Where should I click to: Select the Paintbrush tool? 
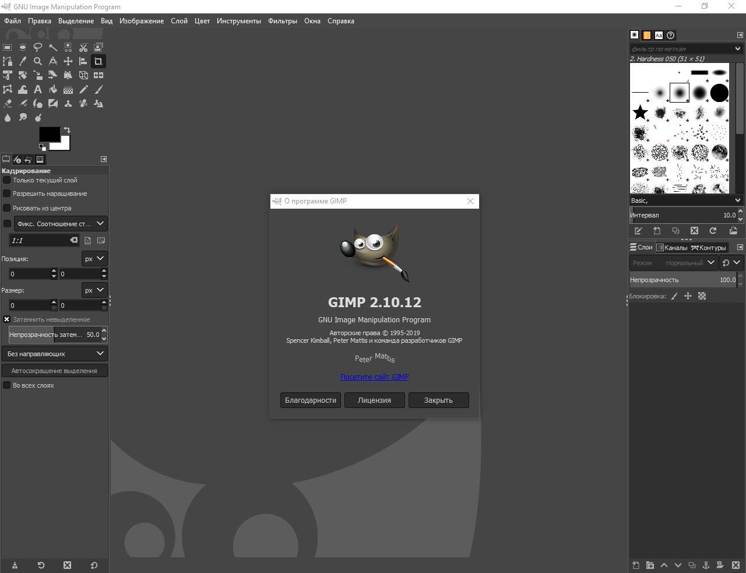(x=98, y=89)
